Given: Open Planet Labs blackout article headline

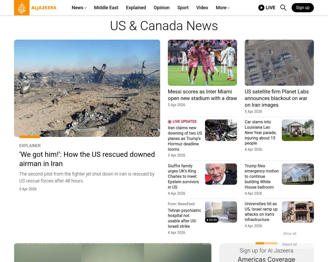Looking at the screenshot, I should coord(277,98).
